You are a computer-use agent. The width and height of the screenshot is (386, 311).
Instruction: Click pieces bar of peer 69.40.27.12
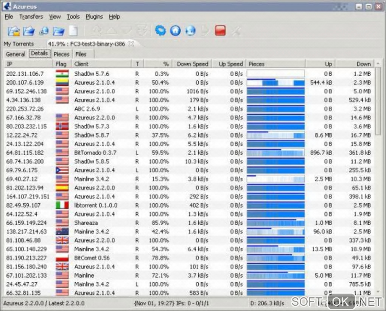coord(276,179)
